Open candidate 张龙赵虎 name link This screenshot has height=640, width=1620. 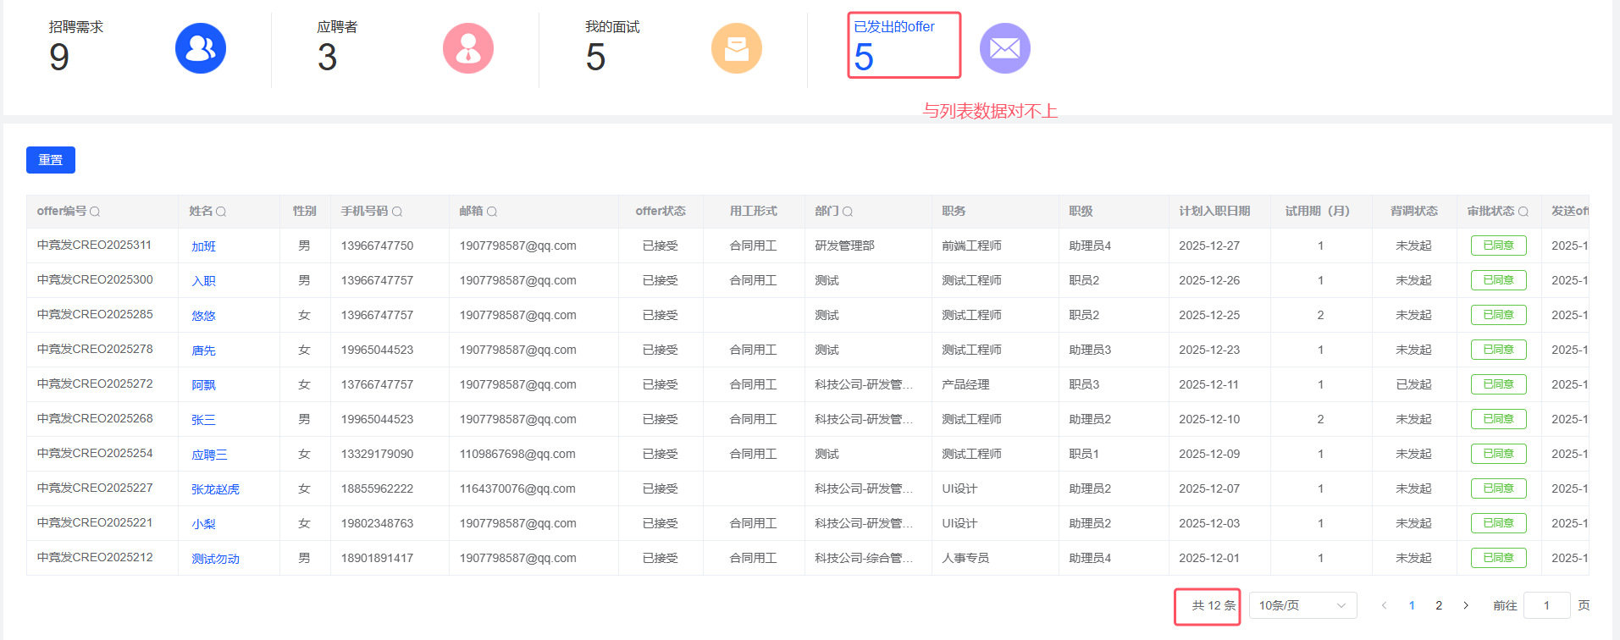click(x=215, y=489)
